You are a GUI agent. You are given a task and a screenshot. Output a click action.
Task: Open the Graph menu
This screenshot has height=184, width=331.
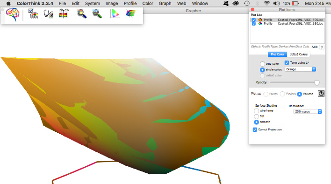tap(165, 3)
